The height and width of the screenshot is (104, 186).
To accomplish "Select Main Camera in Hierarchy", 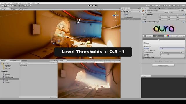I will click(127, 13).
